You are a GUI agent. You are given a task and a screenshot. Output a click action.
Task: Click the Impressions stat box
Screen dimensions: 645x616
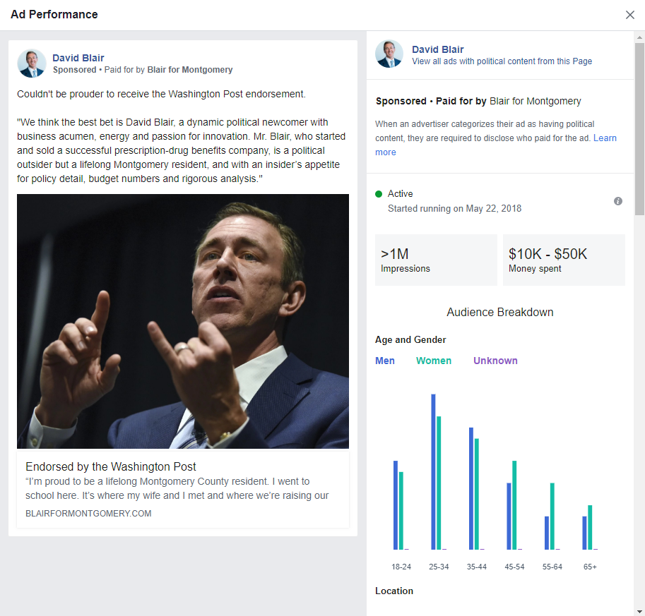point(436,260)
